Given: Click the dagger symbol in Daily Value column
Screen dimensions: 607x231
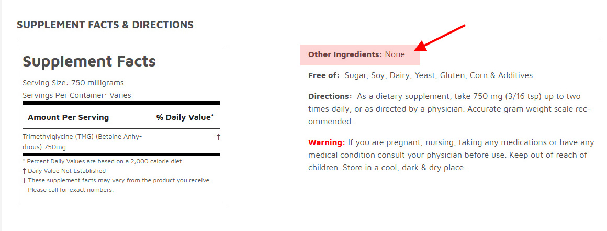Looking at the screenshot, I should (218, 137).
